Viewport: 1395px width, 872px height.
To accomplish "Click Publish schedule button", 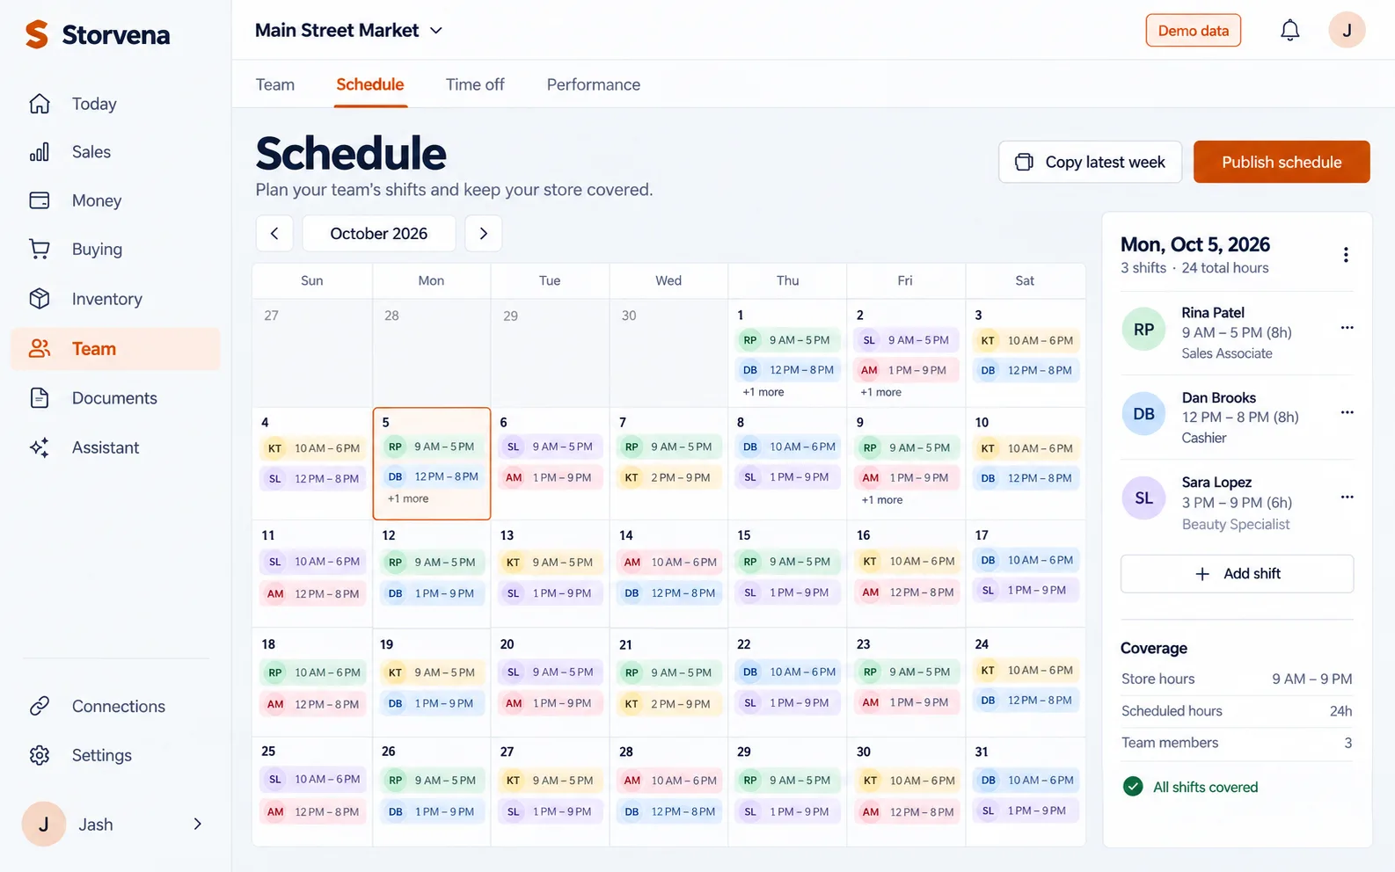I will [1282, 162].
